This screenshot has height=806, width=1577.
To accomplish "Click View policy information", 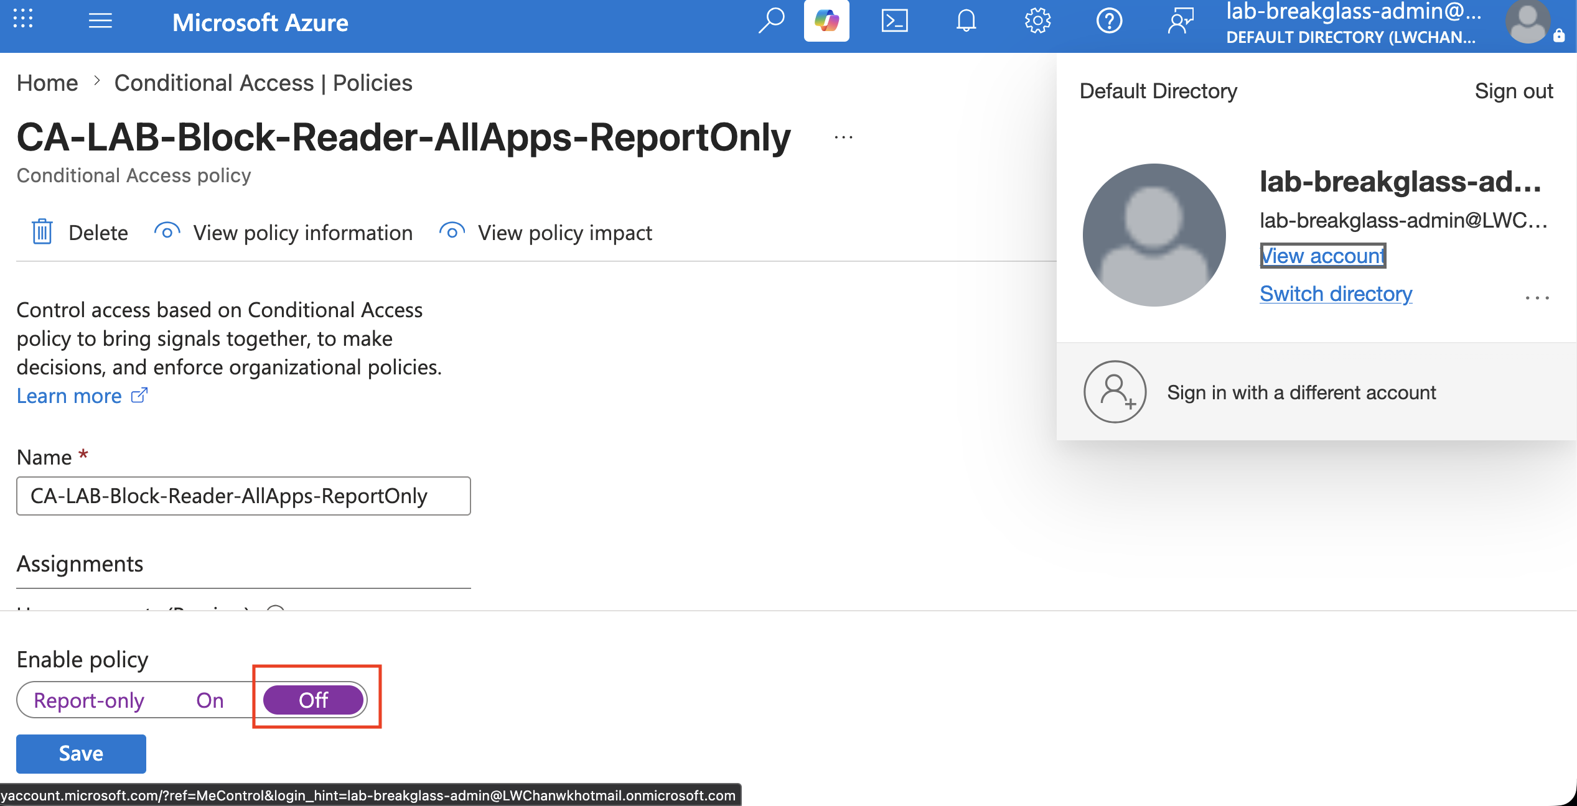I will pos(284,233).
